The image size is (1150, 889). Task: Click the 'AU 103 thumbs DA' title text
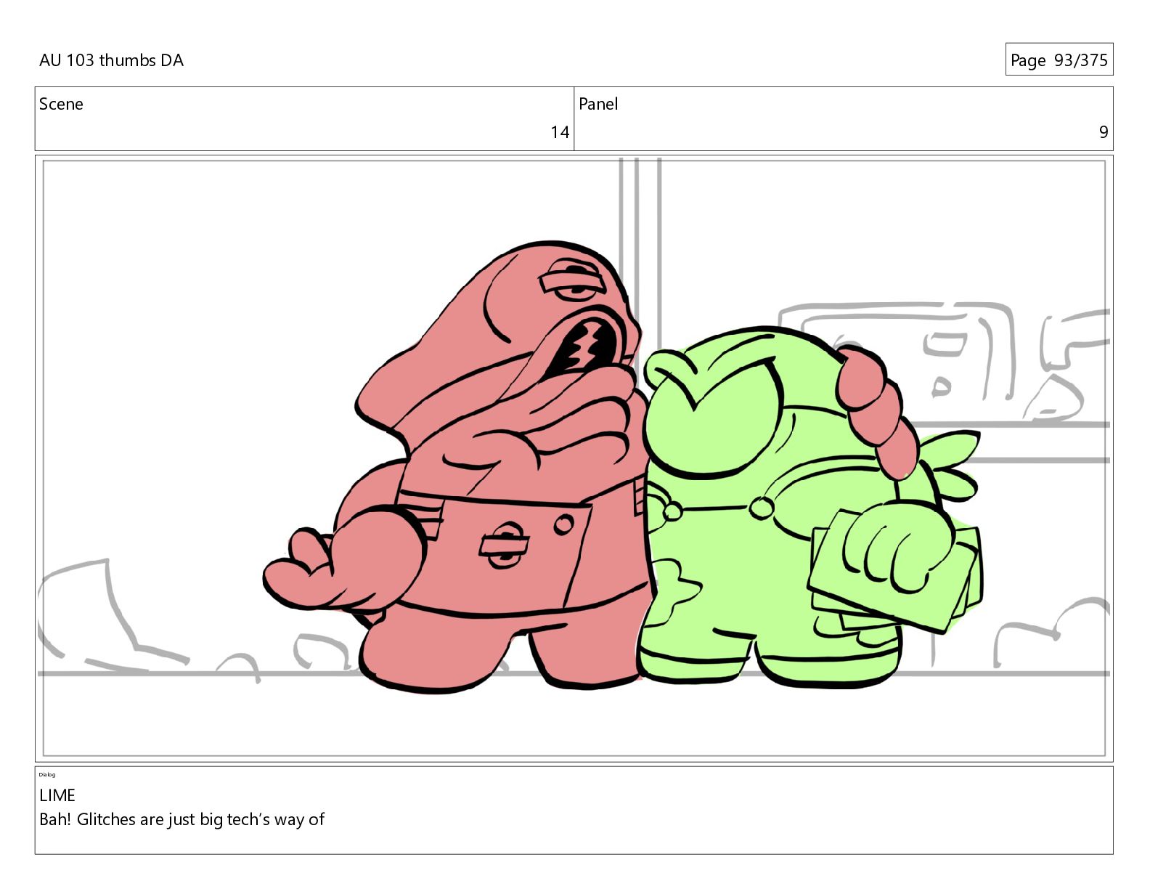111,60
